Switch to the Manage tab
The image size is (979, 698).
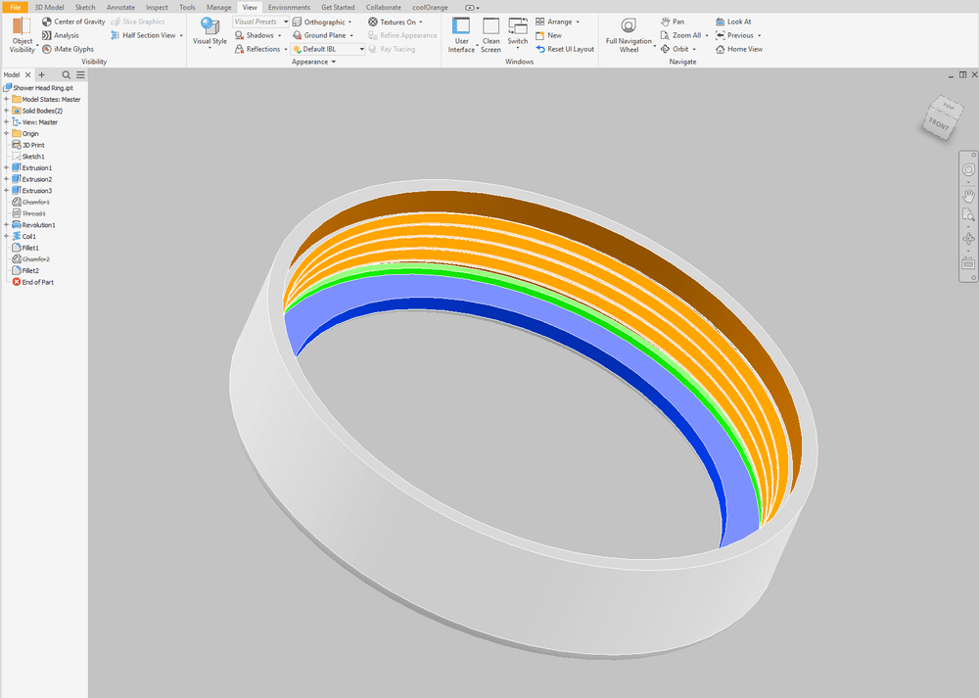click(218, 7)
